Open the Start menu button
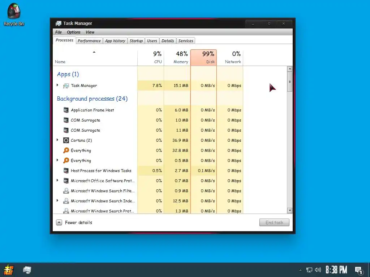The height and width of the screenshot is (277, 370). [9, 270]
